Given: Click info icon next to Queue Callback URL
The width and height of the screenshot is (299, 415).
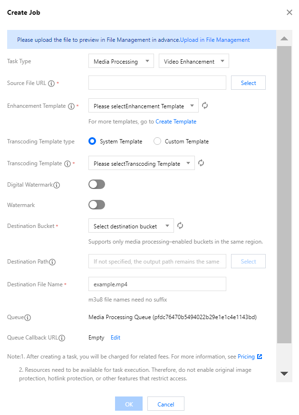Looking at the screenshot, I should tap(62, 338).
